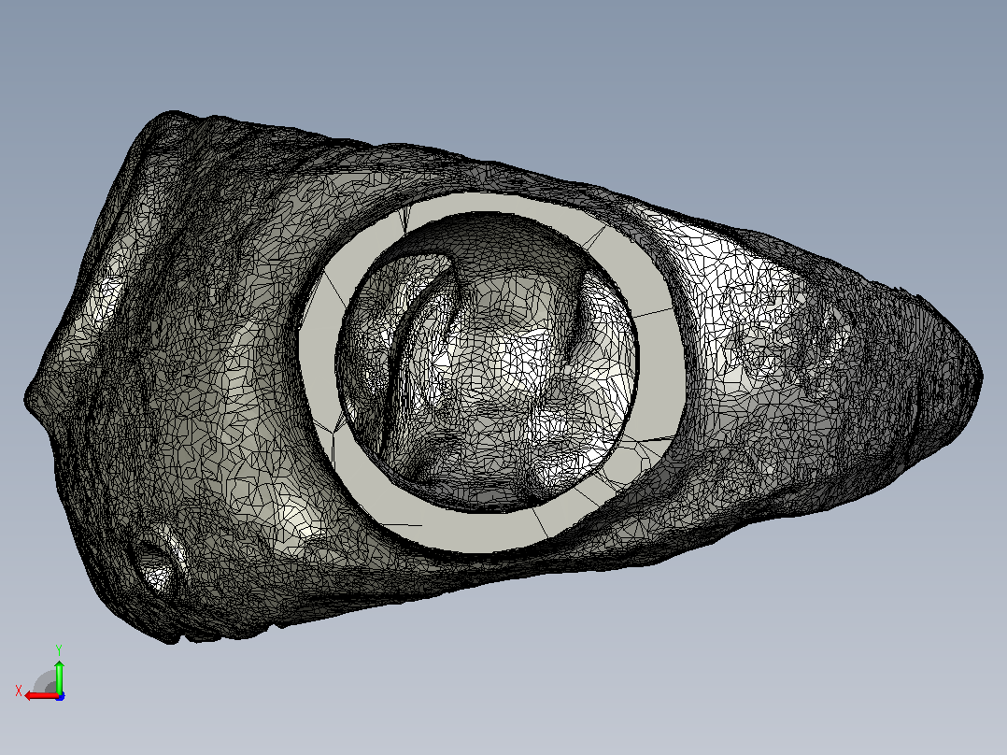Select the small round hole on the mesh

point(154,567)
